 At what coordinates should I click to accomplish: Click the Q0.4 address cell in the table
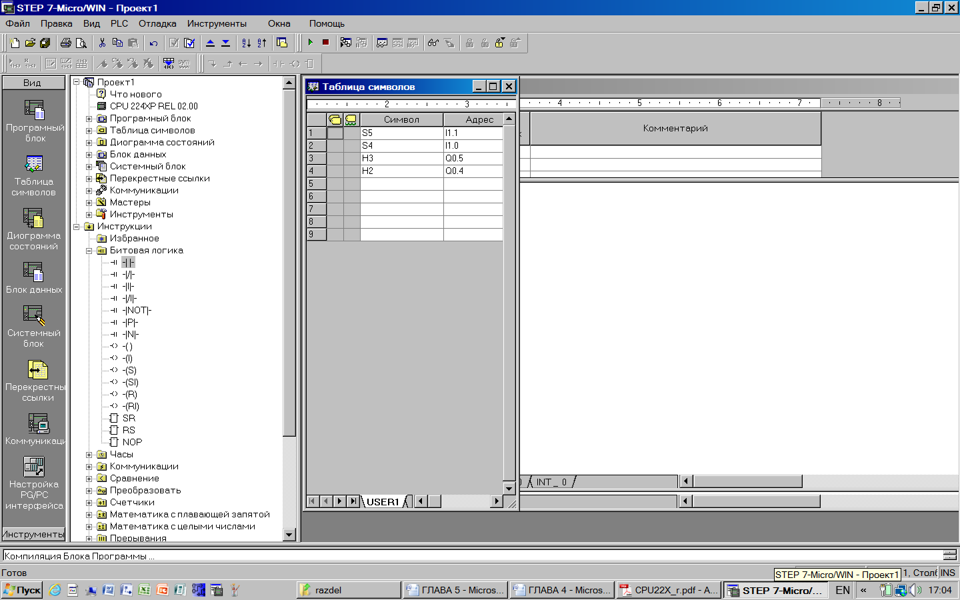click(x=473, y=171)
